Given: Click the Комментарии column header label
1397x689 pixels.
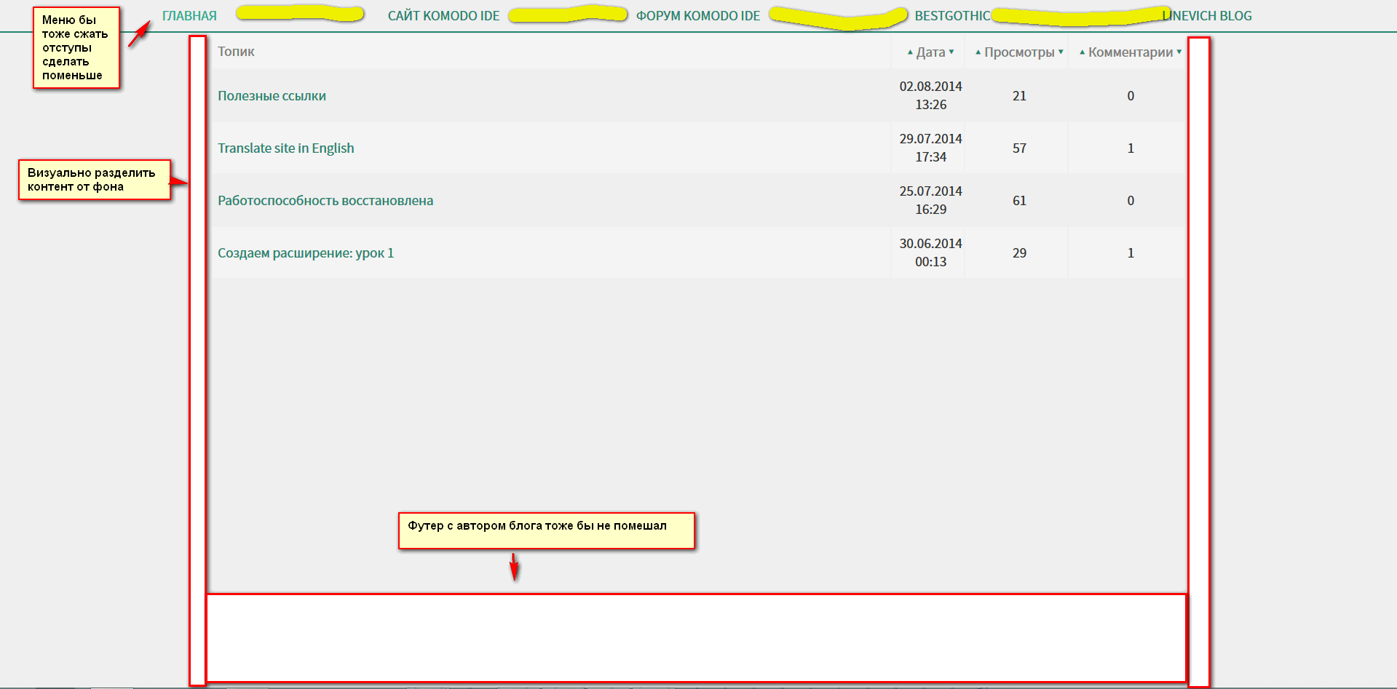Looking at the screenshot, I should [1131, 52].
